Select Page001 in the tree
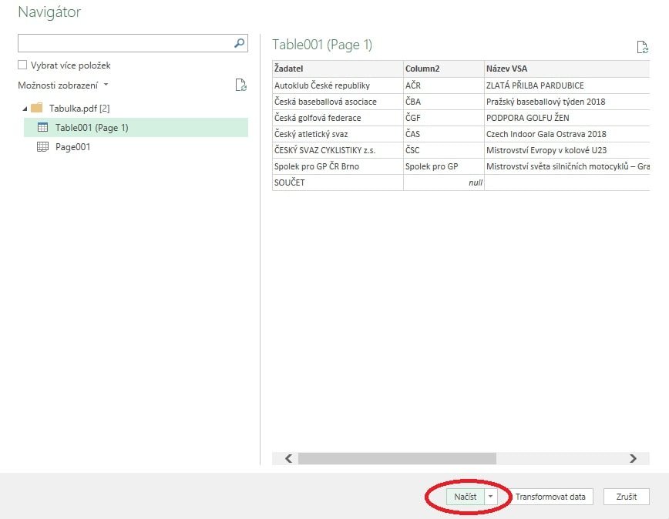This screenshot has width=669, height=519. point(136,146)
